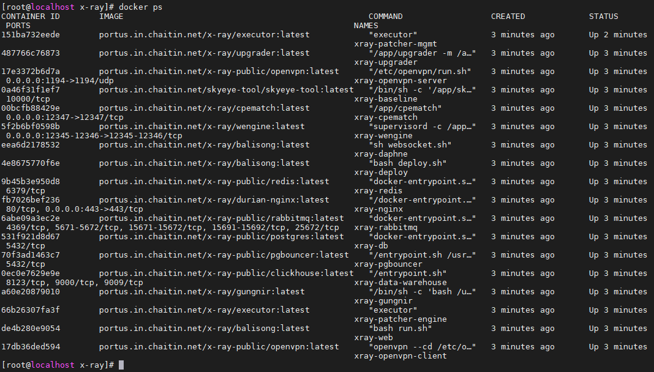Viewport: 654px width, 372px height.
Task: Click the terminal cursor at the bottom prompt
Action: click(x=121, y=365)
